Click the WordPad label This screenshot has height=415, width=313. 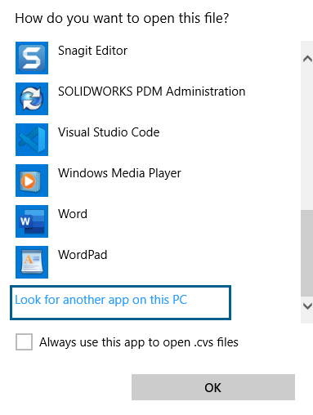(83, 255)
